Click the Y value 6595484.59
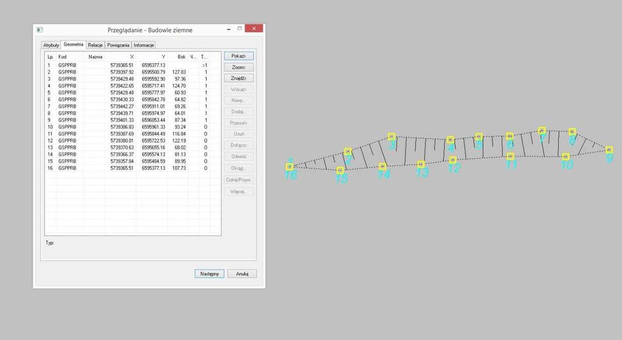Viewport: 622px width, 340px height. pos(154,161)
